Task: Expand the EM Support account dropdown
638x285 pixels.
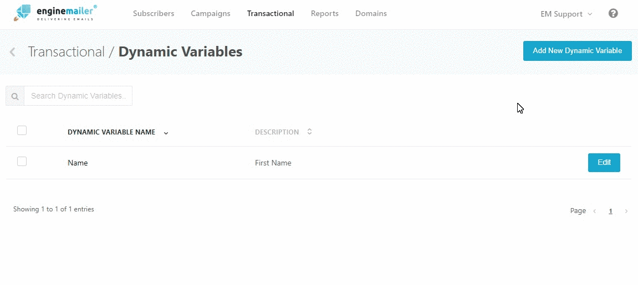Action: click(x=566, y=14)
